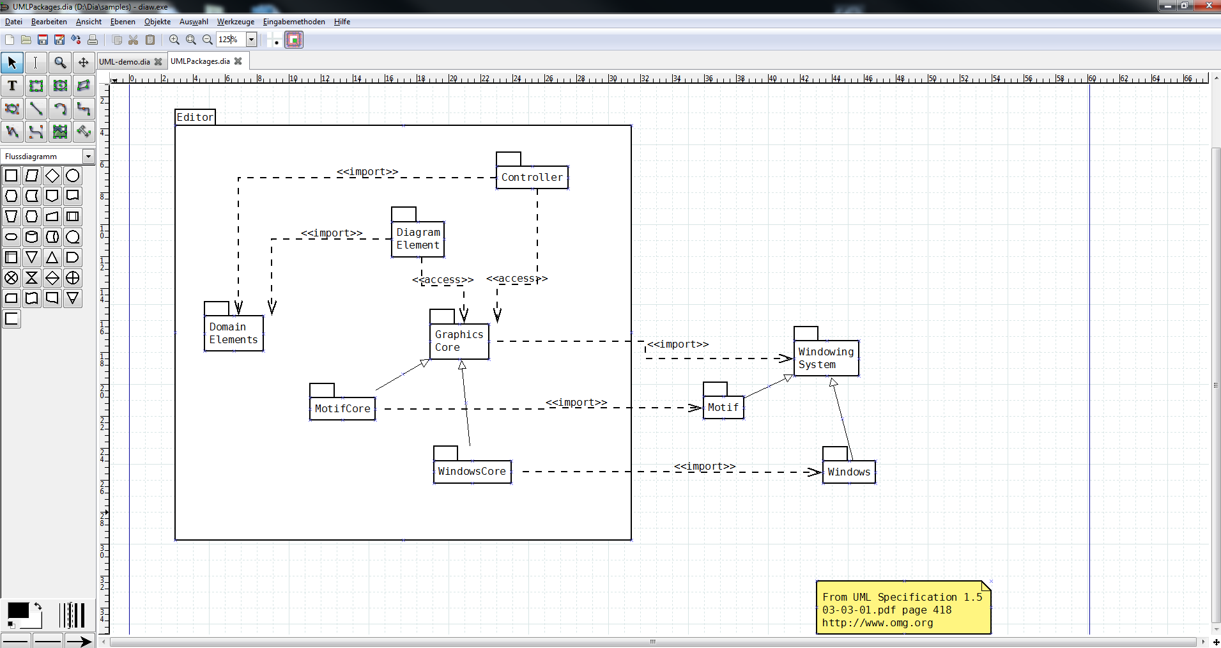Open the line style selector

pyautogui.click(x=48, y=640)
